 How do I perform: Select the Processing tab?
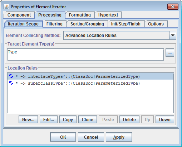tap(50, 15)
